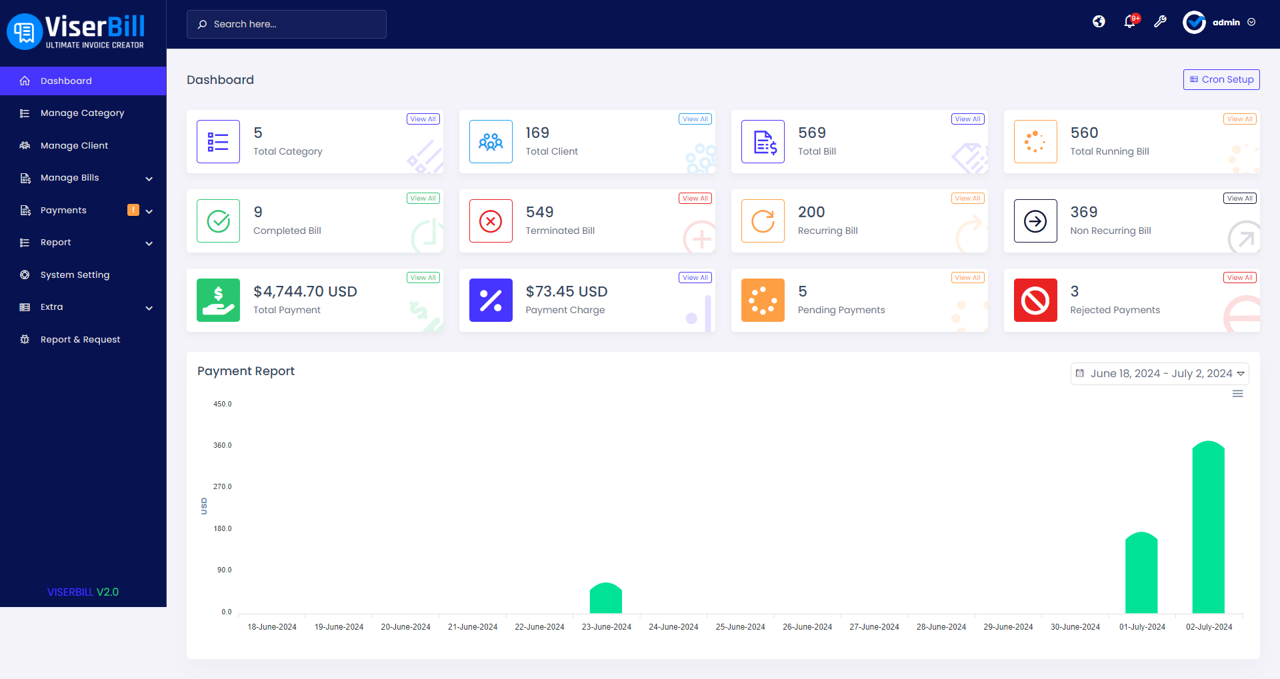Click View All on Total Client card
The width and height of the screenshot is (1280, 679).
click(695, 119)
